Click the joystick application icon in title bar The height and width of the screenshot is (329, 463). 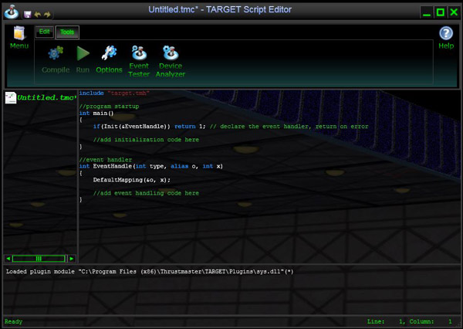(12, 12)
